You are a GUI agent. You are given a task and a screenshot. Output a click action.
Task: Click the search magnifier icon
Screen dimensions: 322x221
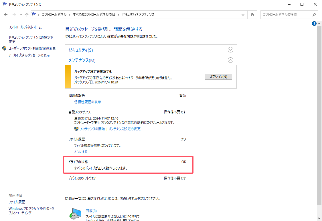coord(314,15)
